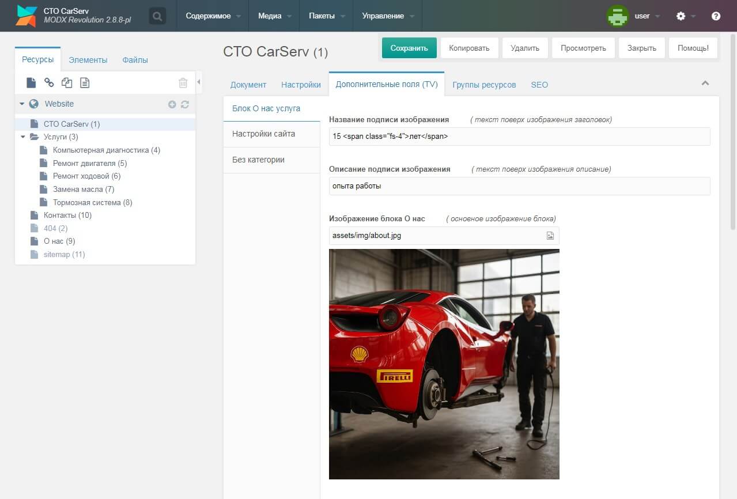Click the Описание подписи изображения input field
Image resolution: width=737 pixels, height=499 pixels.
coord(519,186)
